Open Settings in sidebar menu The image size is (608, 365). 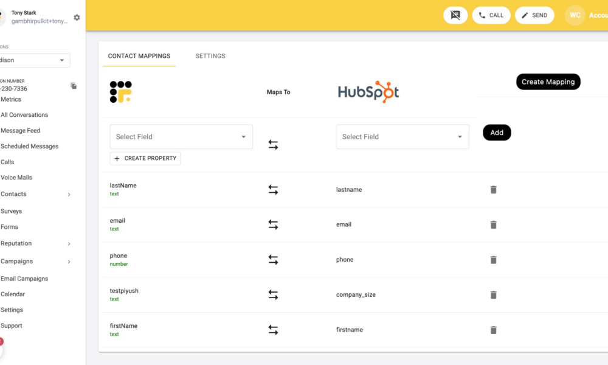pos(12,310)
